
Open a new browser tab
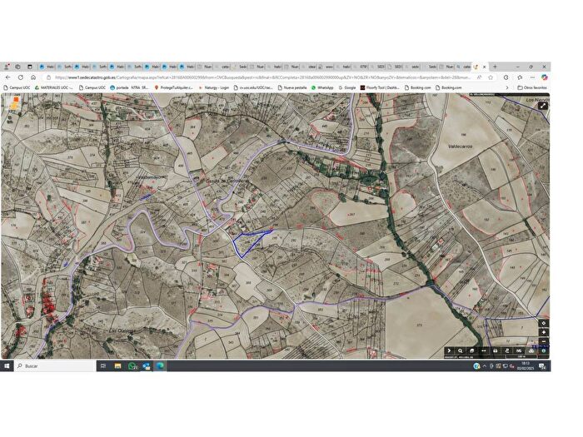[x=495, y=67]
